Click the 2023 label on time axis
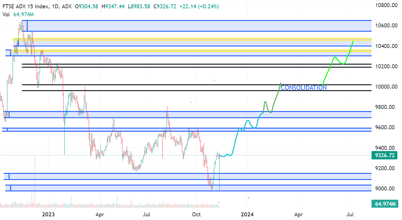The height and width of the screenshot is (220, 402). click(48, 214)
